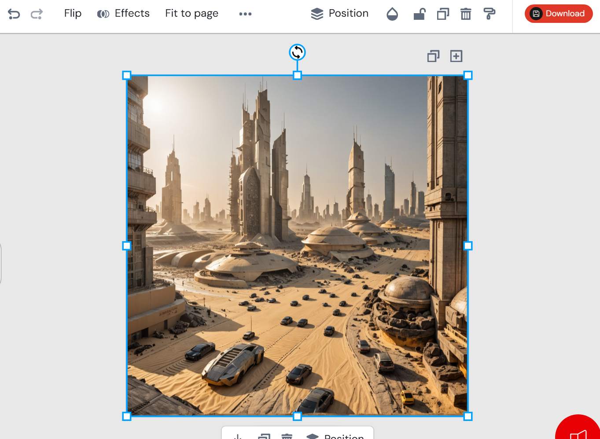Toggle the lock on the selected image
This screenshot has height=439, width=600.
[x=420, y=14]
